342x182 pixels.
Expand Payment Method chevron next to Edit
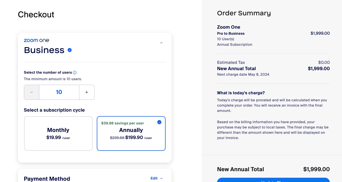click(162, 178)
